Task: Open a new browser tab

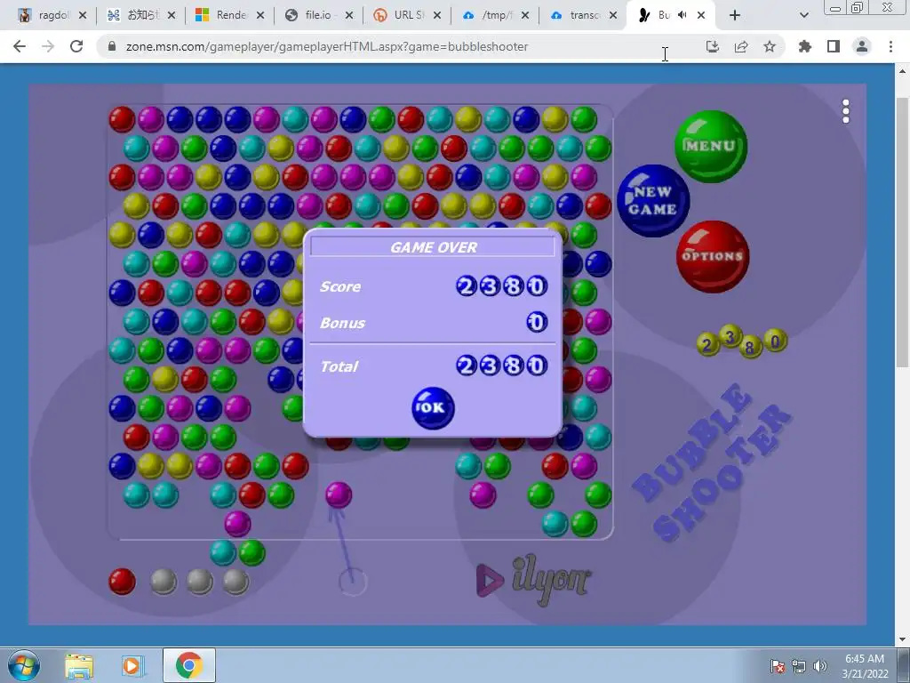Action: pos(735,16)
